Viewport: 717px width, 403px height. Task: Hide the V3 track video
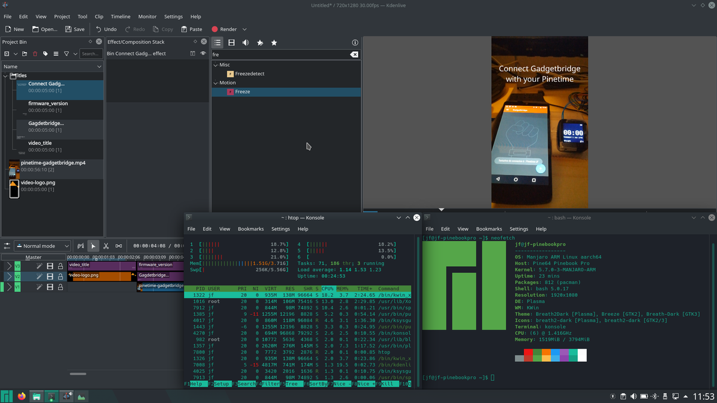pyautogui.click(x=50, y=266)
